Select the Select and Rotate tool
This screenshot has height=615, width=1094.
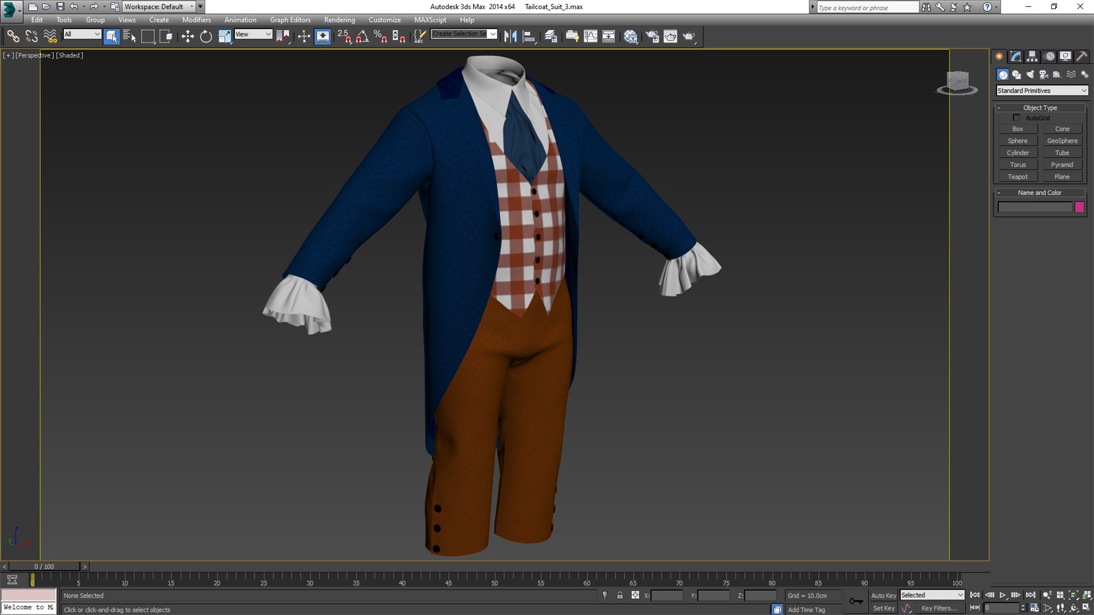206,36
